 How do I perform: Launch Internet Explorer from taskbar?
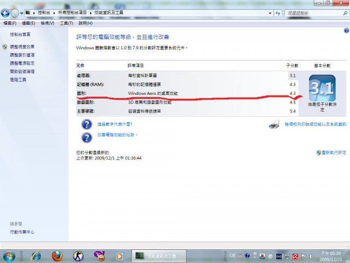click(36, 256)
